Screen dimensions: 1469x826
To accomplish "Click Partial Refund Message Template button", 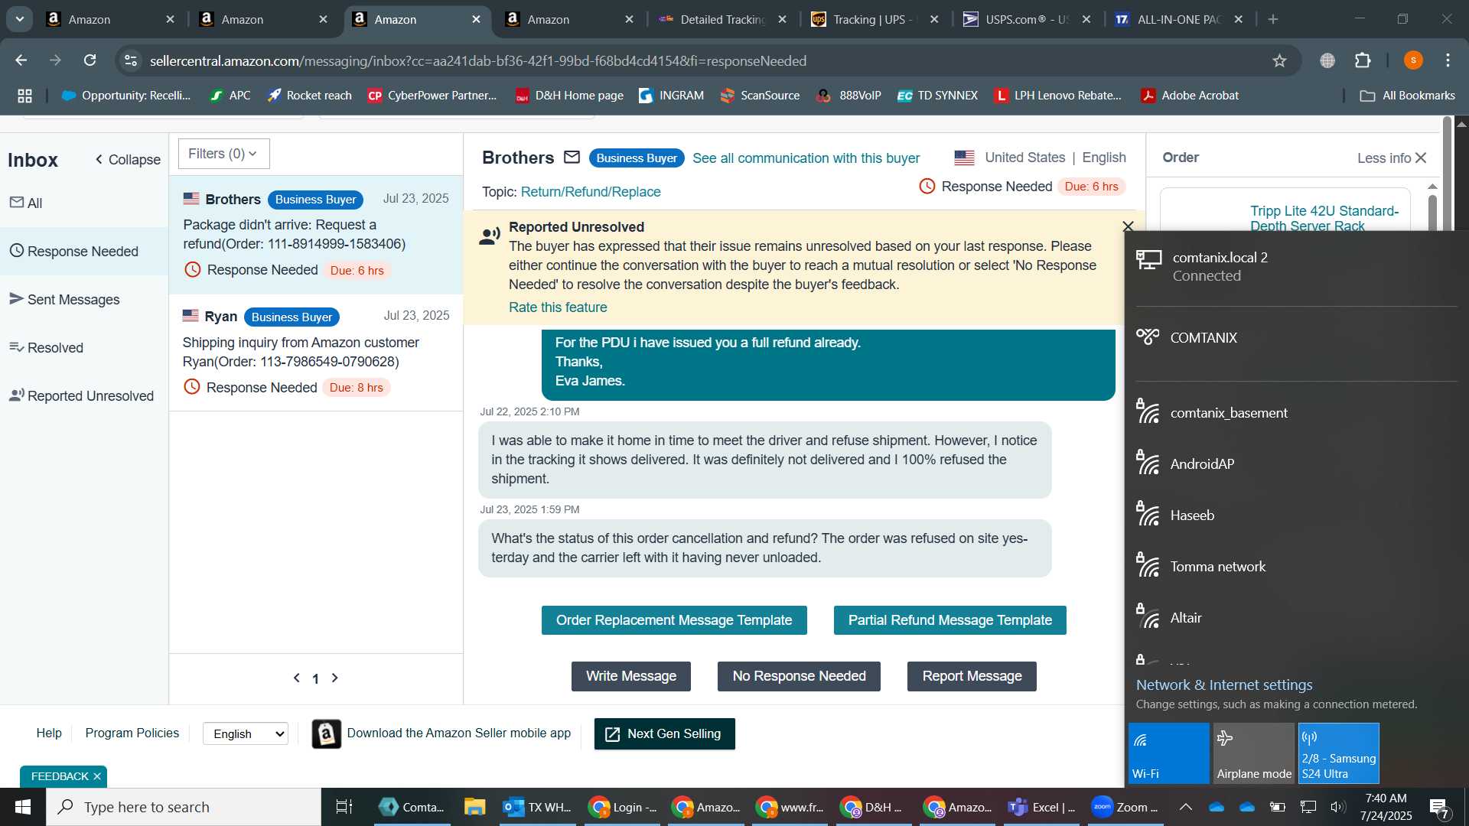I will tap(949, 620).
